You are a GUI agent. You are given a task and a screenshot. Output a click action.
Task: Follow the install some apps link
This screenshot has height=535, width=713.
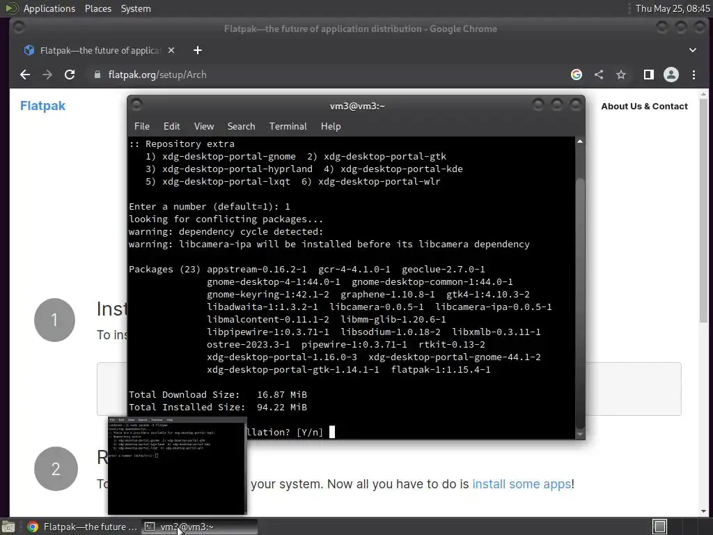coord(521,484)
